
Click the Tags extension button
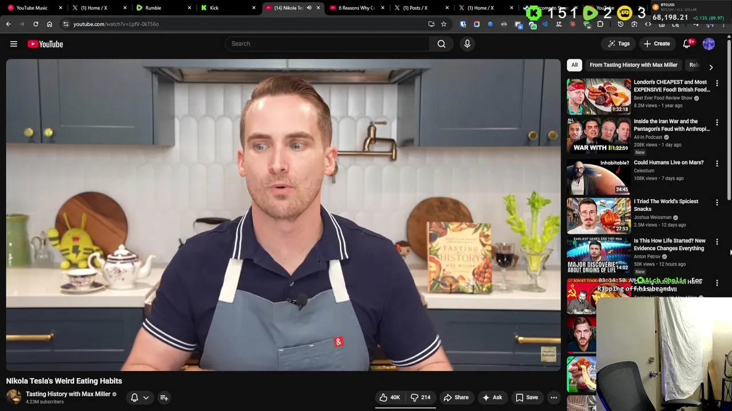619,44
